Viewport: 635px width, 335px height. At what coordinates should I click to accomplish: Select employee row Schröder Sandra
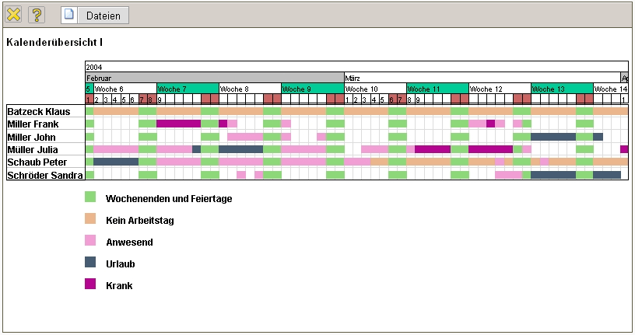coord(44,175)
